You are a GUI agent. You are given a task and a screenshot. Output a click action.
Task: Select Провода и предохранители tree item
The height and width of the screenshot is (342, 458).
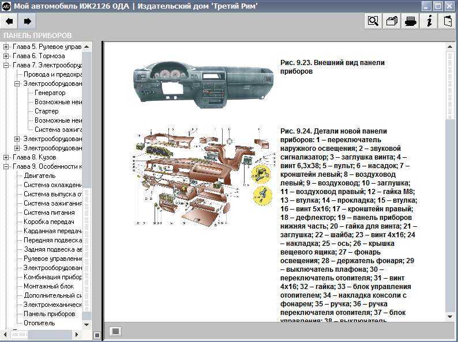click(x=52, y=74)
